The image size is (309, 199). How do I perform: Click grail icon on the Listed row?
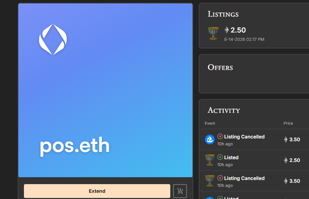pyautogui.click(x=210, y=160)
